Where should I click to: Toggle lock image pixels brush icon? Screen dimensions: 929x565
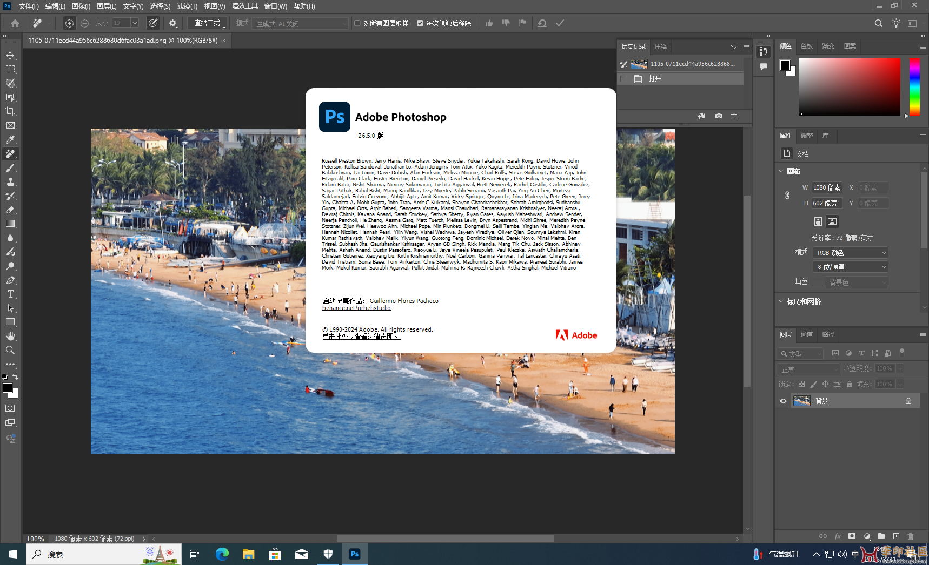pos(813,384)
